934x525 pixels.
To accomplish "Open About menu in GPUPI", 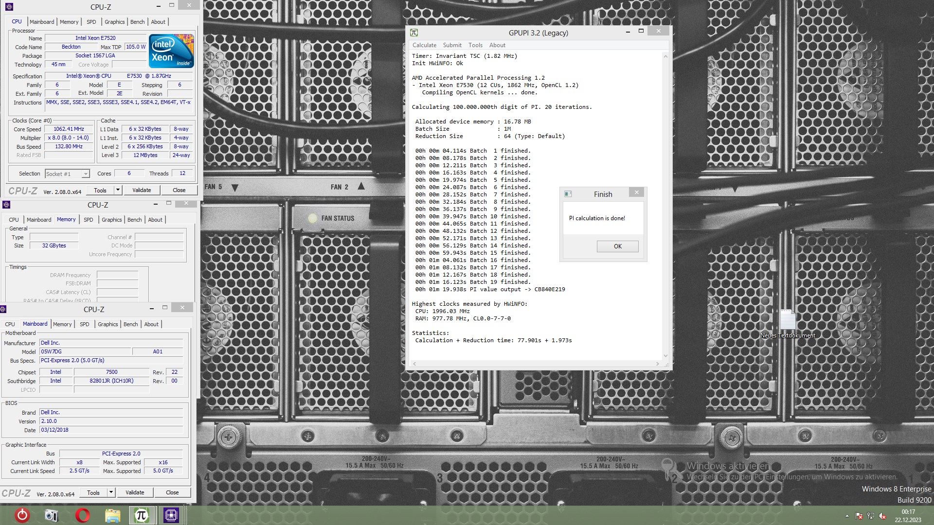I will click(497, 45).
